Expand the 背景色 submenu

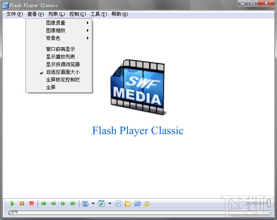(59, 38)
